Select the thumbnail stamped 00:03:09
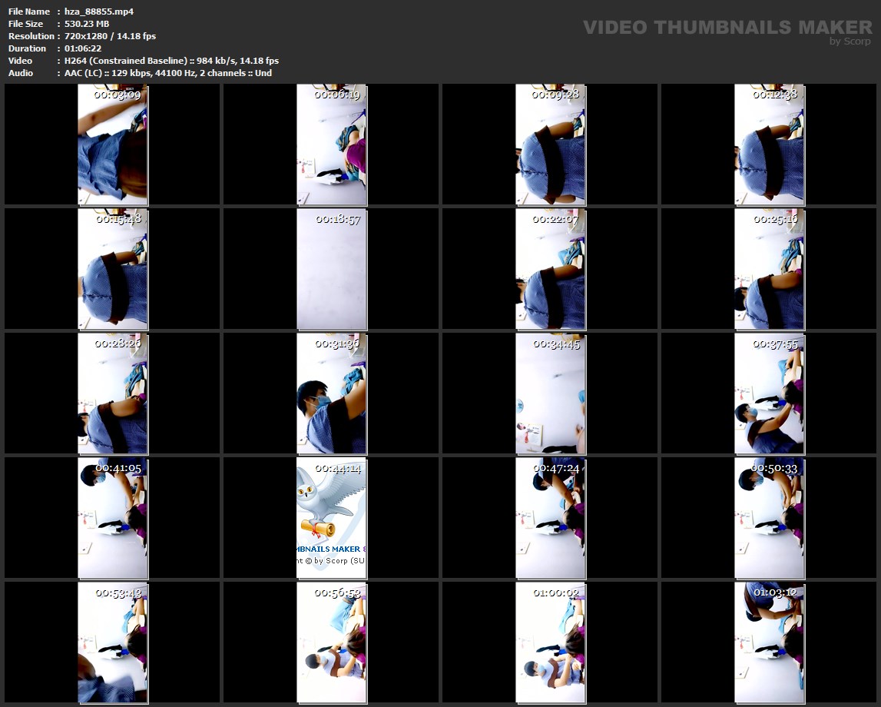 click(x=112, y=144)
